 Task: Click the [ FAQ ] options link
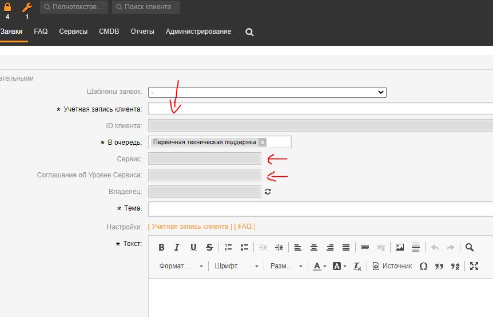(245, 227)
